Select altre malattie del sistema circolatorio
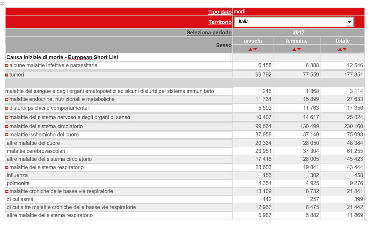374x232 pixels. pos(49,159)
